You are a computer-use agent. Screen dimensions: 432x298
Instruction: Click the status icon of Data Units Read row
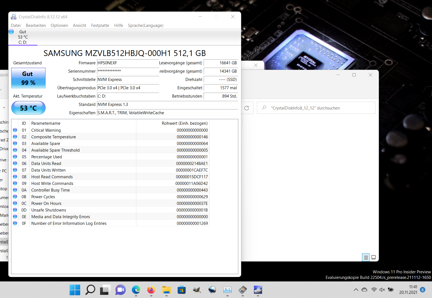click(15, 163)
